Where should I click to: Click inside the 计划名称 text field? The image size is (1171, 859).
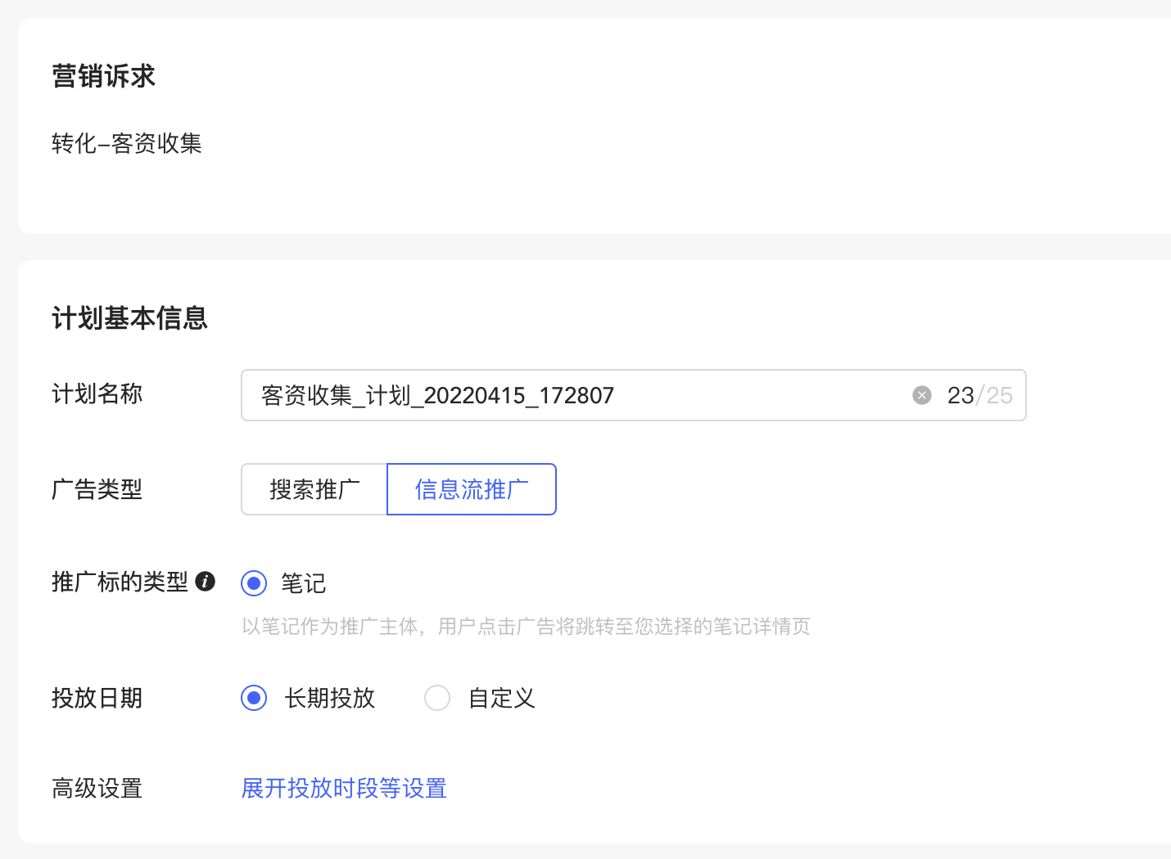point(573,394)
